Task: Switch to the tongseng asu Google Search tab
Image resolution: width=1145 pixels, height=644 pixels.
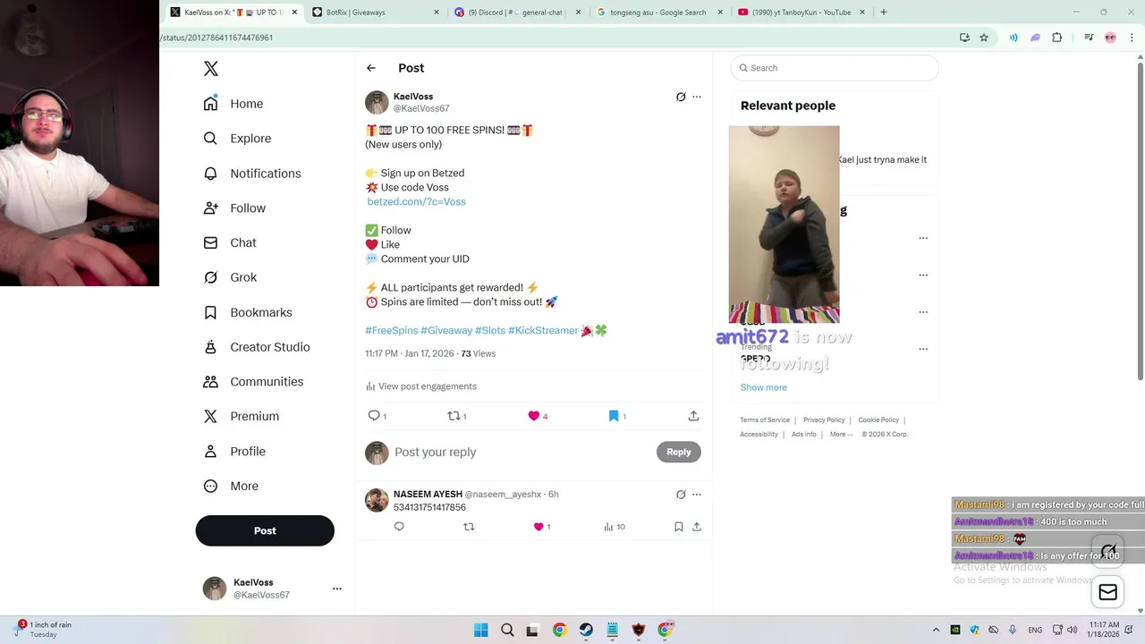Action: 659,13
